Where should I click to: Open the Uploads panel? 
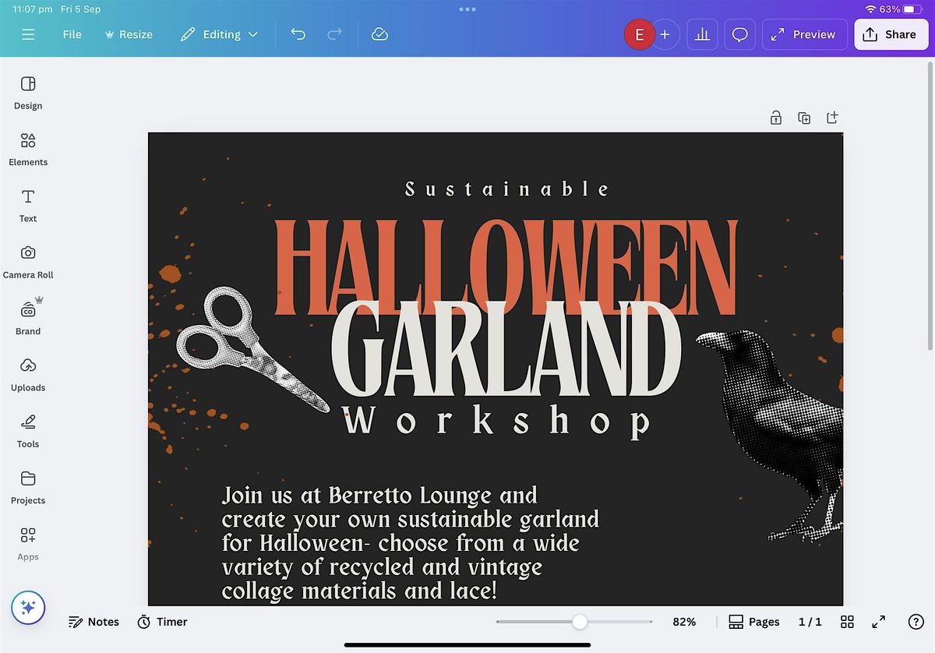28,374
